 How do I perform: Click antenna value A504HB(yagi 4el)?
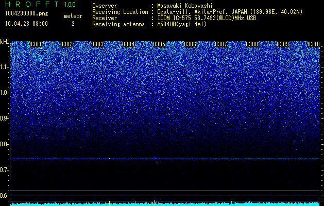182,24
